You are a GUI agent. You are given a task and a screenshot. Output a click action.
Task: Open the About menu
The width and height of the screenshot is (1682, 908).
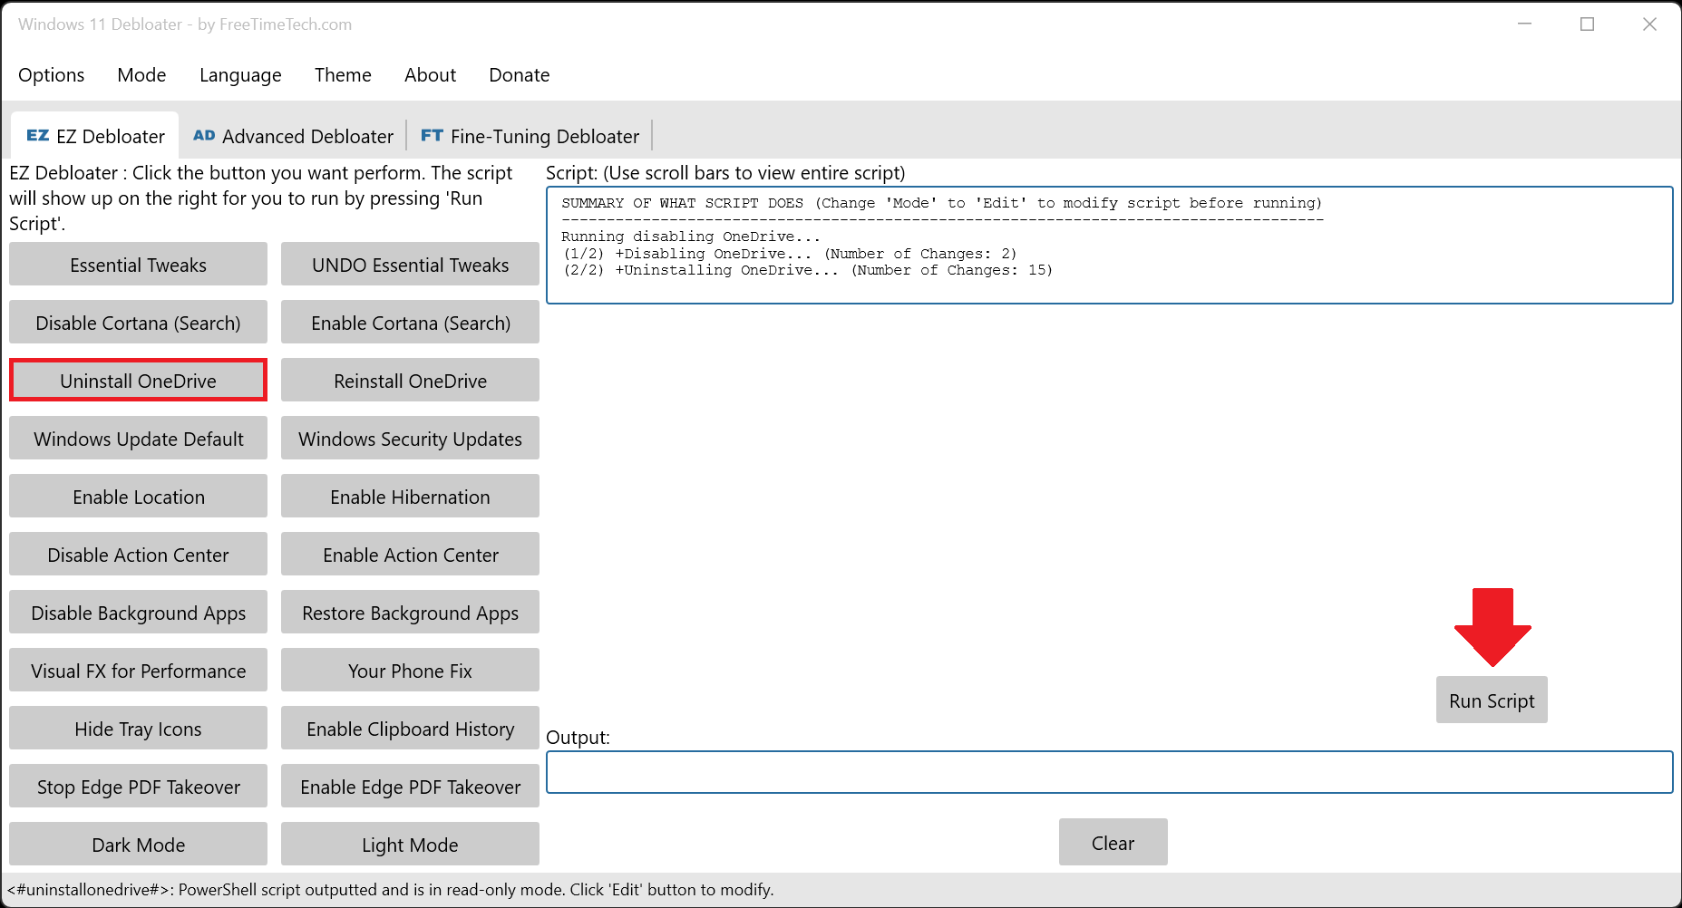pyautogui.click(x=430, y=75)
